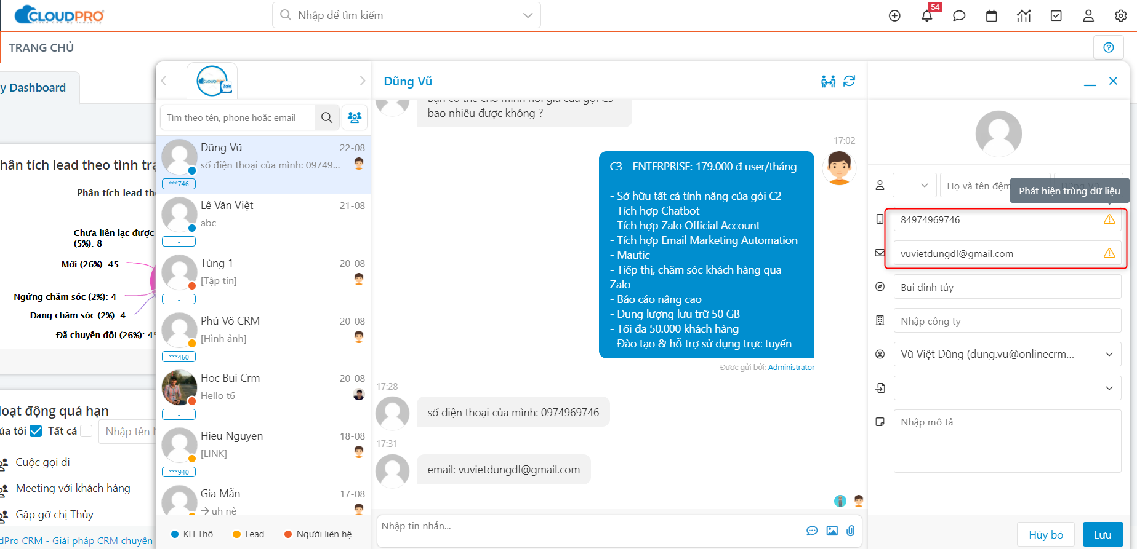1137x549 pixels.
Task: Click the phone duplicate warning icon
Action: pyautogui.click(x=1109, y=219)
